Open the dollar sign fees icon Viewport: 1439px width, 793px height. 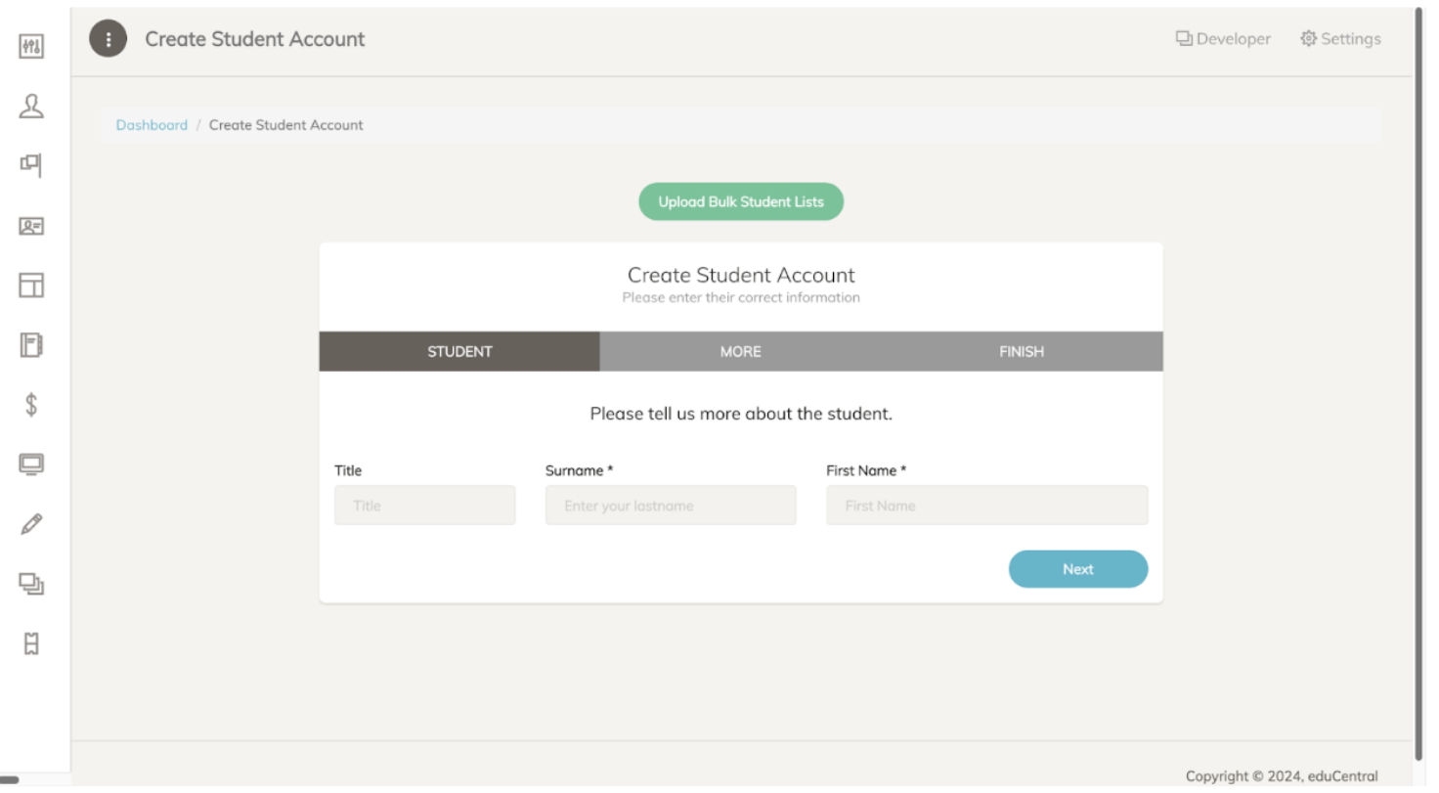click(x=31, y=405)
